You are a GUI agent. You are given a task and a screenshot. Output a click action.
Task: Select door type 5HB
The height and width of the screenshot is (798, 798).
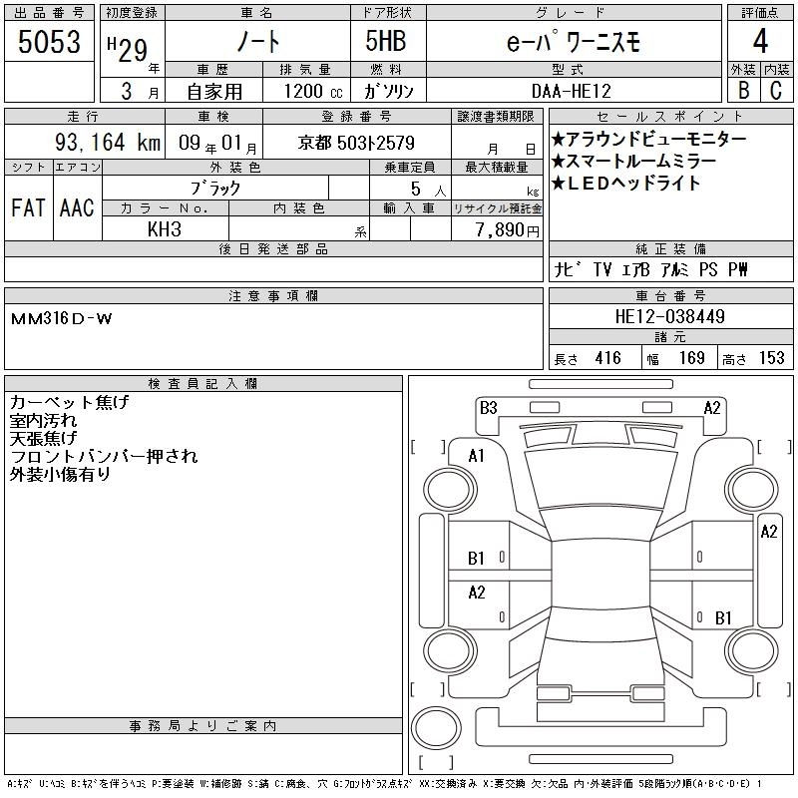point(386,41)
